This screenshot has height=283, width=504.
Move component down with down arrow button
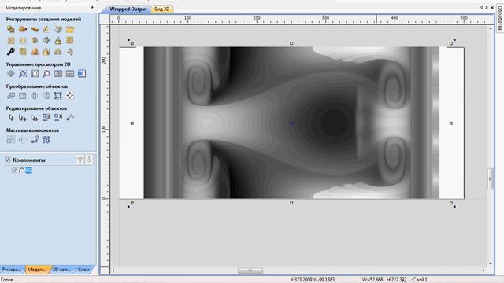point(89,159)
